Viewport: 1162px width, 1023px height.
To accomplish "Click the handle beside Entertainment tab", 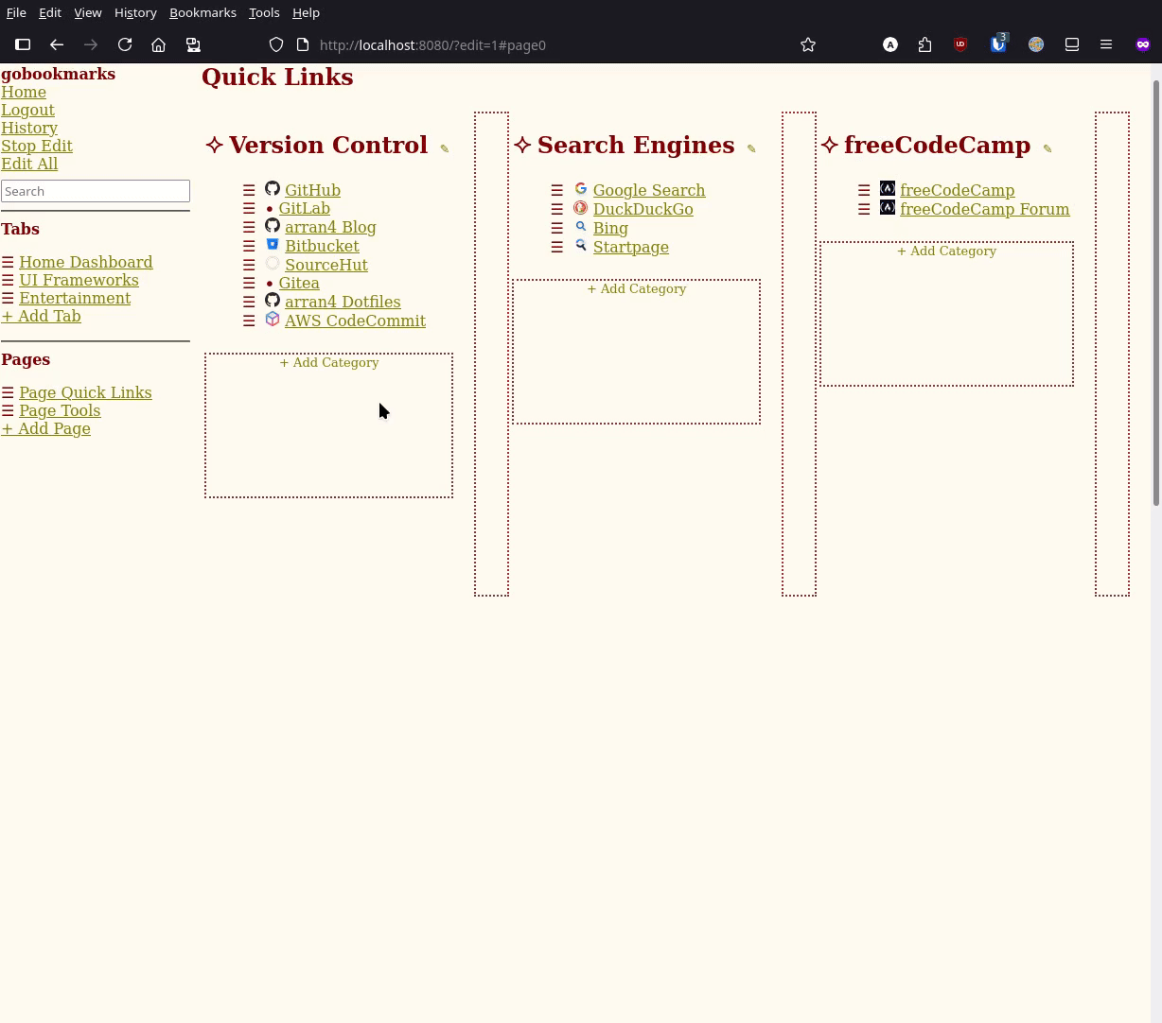I will [x=8, y=298].
